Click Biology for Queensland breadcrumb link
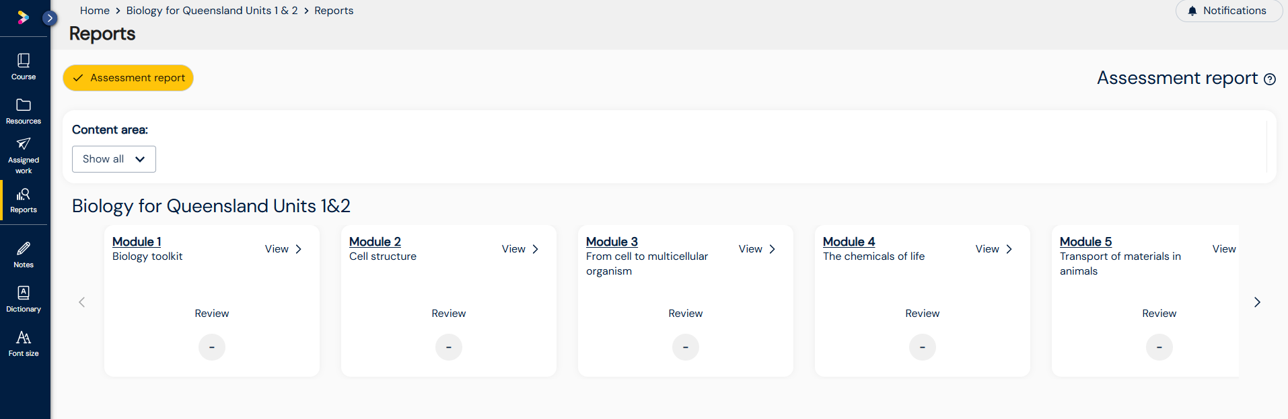 tap(212, 11)
